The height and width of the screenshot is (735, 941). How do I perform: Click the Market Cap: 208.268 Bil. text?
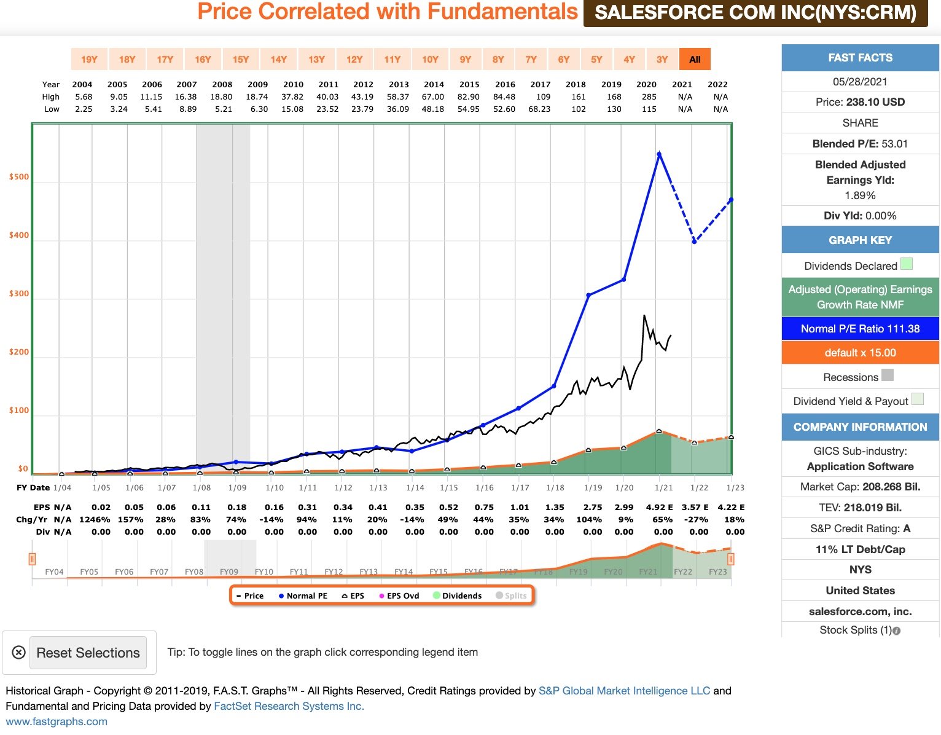tap(861, 487)
